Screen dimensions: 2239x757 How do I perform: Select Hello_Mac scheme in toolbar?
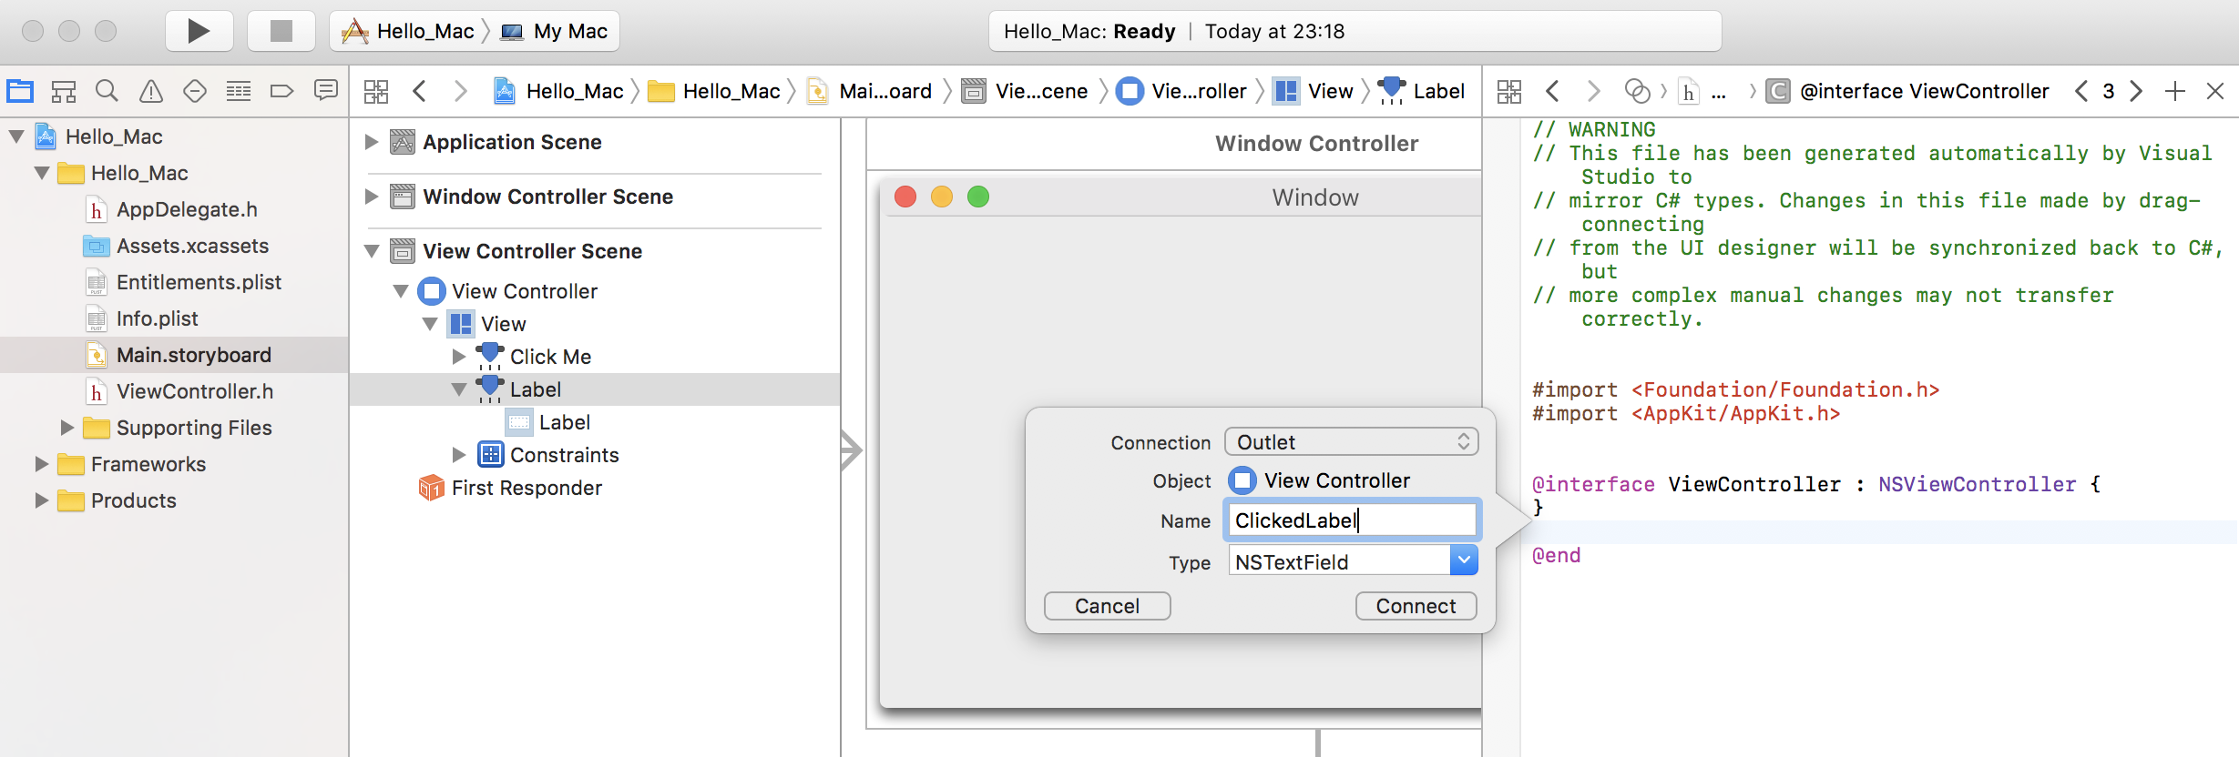click(407, 31)
